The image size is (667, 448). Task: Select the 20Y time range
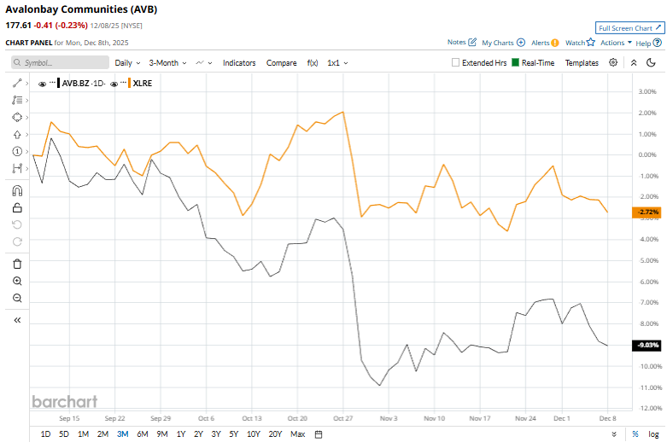275,434
